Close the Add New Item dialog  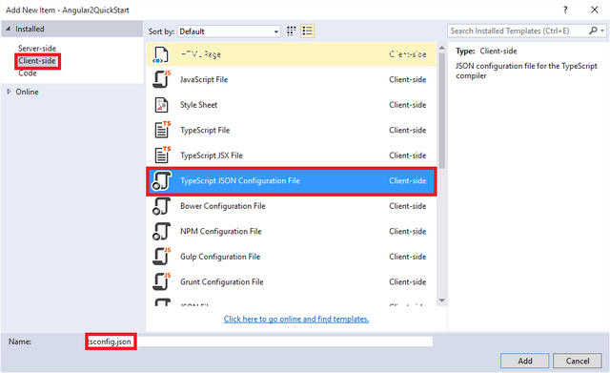point(595,10)
